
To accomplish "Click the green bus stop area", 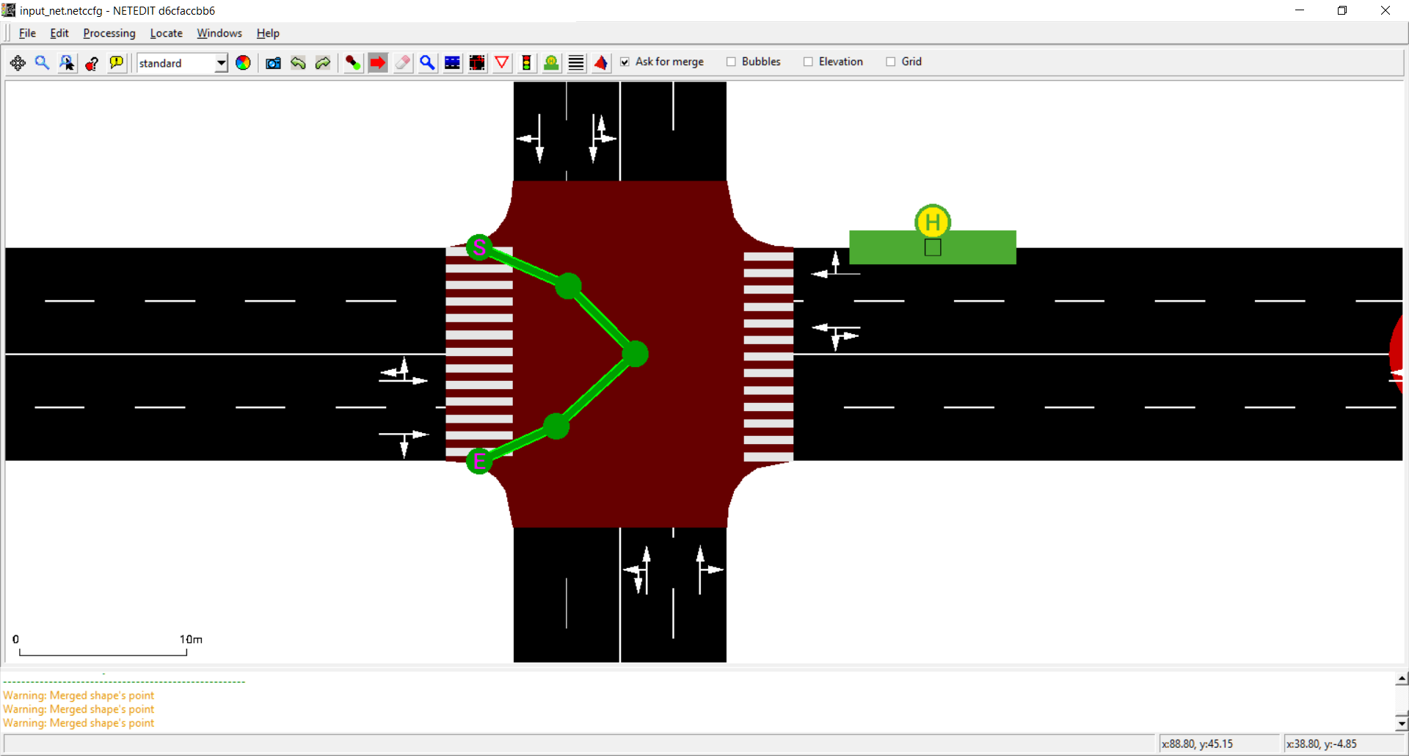I will pyautogui.click(x=881, y=248).
